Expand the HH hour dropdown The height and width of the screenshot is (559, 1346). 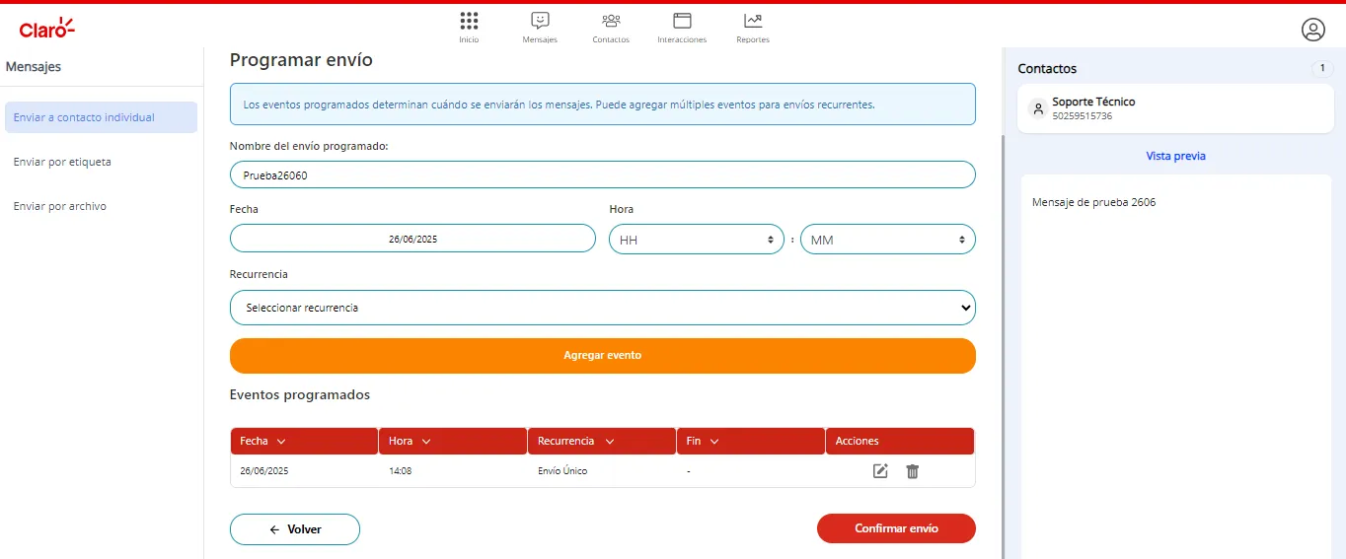[x=697, y=240]
